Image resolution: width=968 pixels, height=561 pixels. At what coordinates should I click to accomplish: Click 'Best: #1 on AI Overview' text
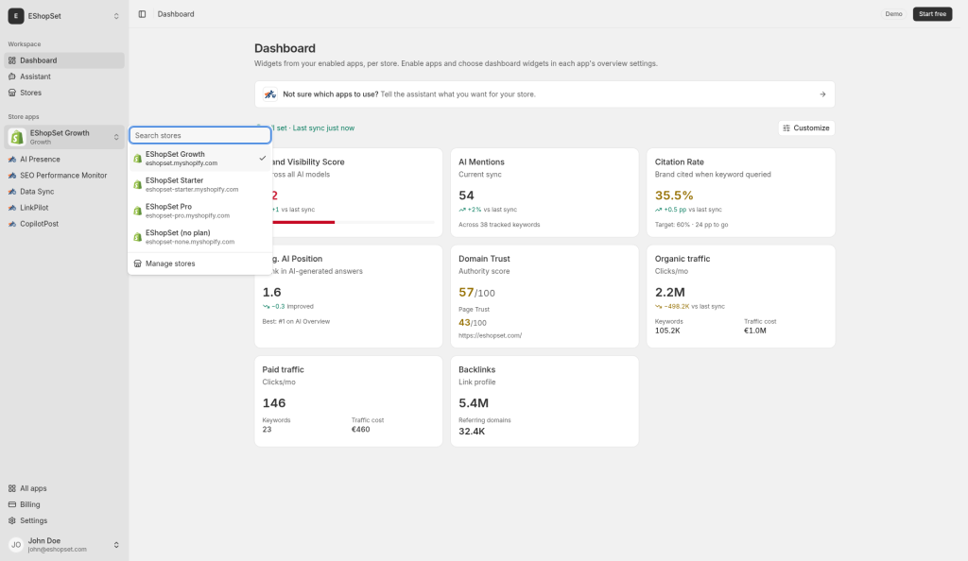coord(296,322)
